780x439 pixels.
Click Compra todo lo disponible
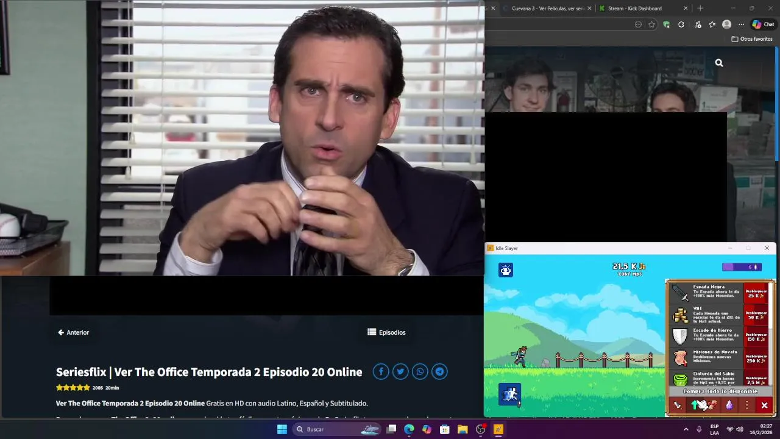tap(720, 391)
